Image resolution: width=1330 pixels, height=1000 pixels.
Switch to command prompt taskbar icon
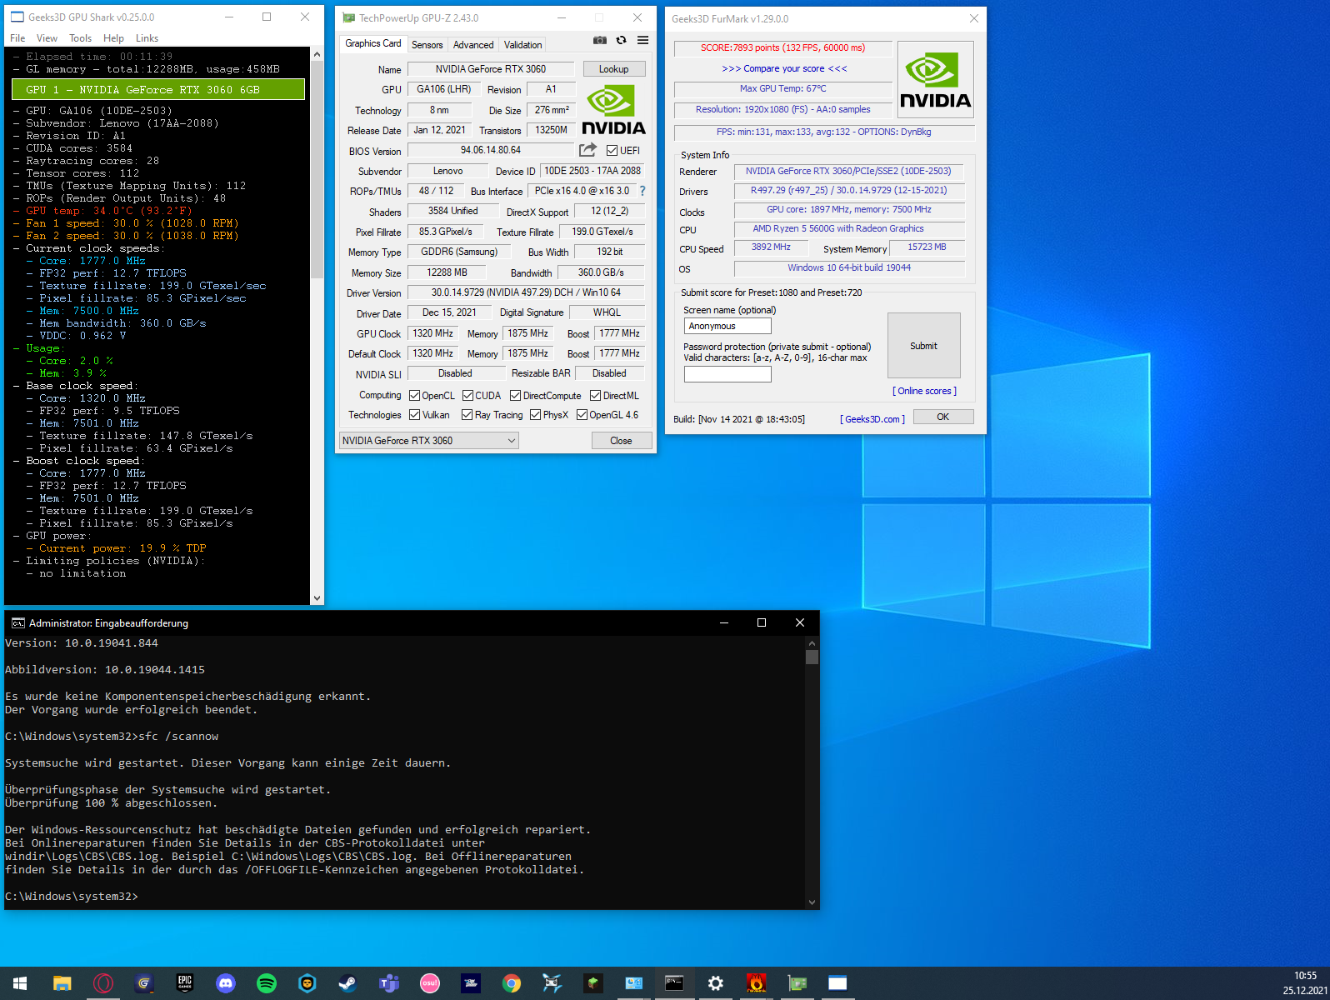[674, 983]
